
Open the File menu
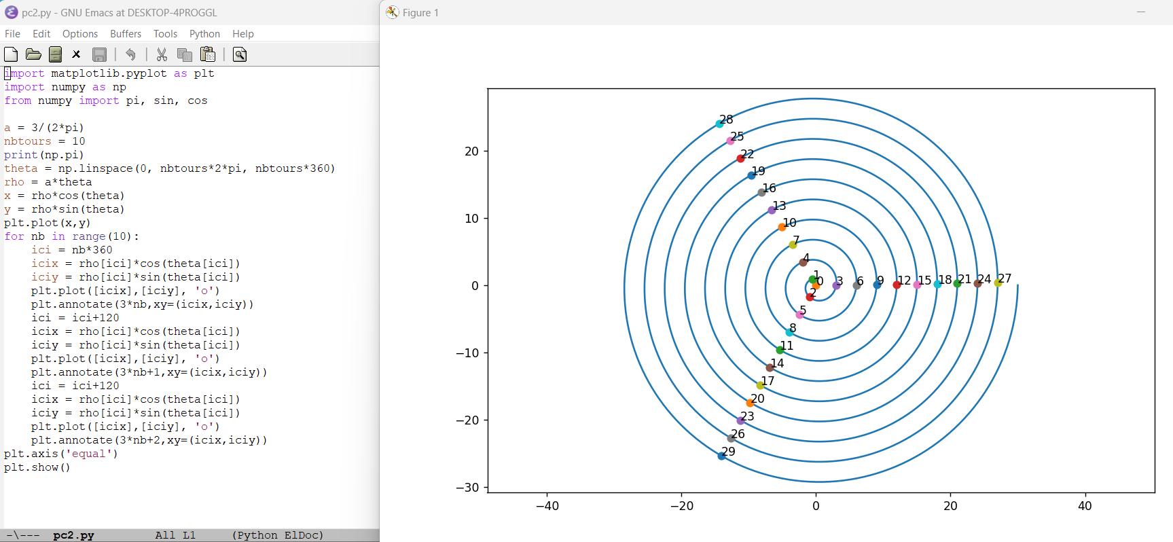(12, 34)
